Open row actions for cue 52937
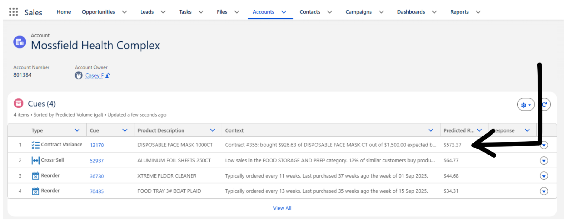The height and width of the screenshot is (221, 566). click(544, 160)
